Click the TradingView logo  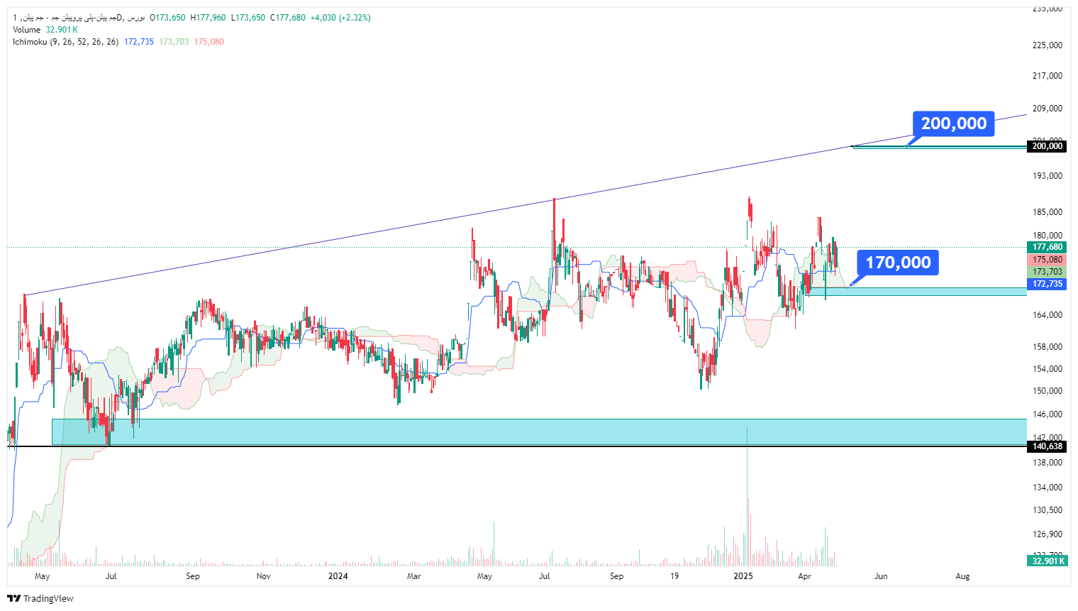40,598
